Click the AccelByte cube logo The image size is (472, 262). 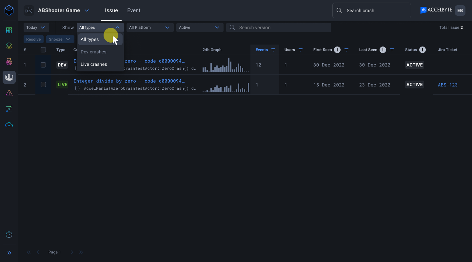click(x=9, y=10)
